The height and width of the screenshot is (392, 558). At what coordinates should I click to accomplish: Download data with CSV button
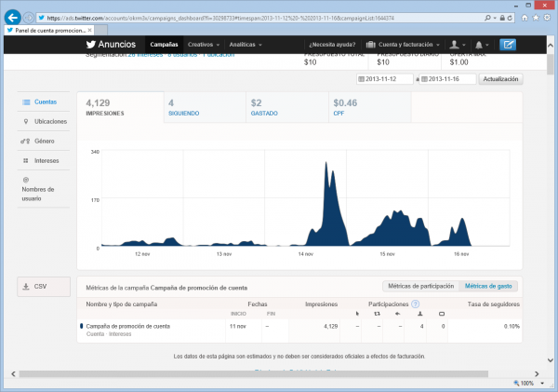[44, 287]
